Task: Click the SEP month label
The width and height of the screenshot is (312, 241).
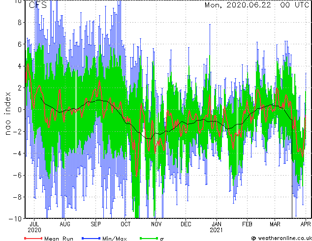Action: (x=95, y=224)
